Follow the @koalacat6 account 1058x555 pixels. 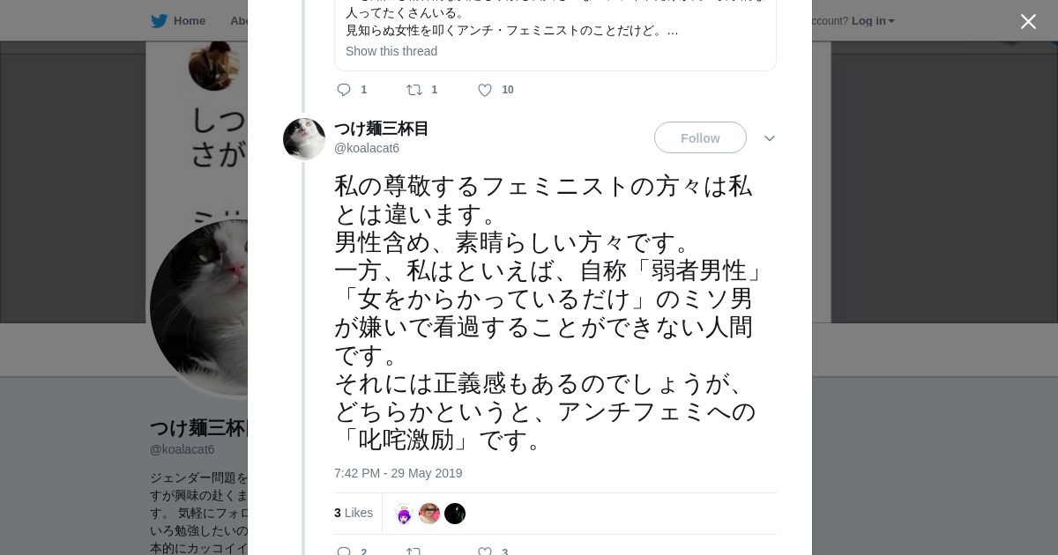(x=700, y=138)
